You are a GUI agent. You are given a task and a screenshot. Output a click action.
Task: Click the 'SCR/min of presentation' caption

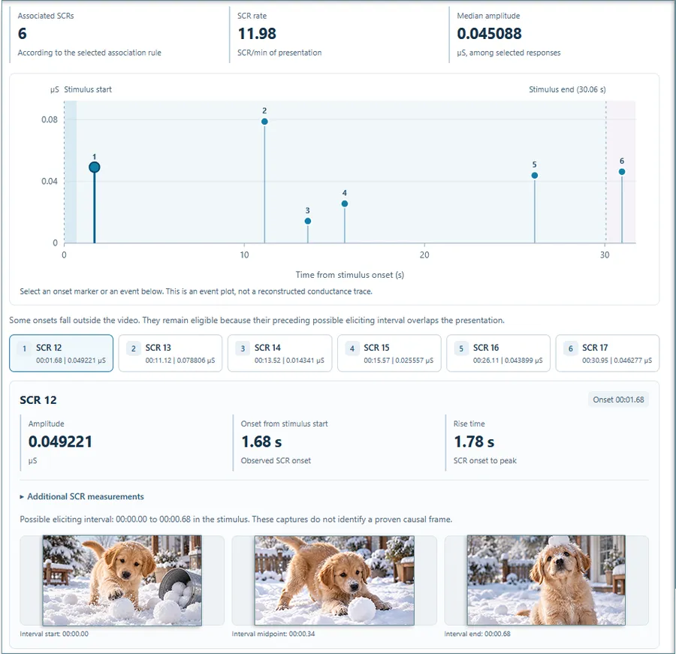click(279, 53)
